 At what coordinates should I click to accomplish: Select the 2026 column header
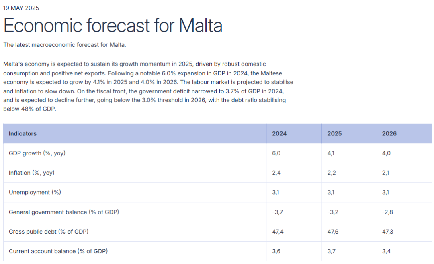[389, 134]
